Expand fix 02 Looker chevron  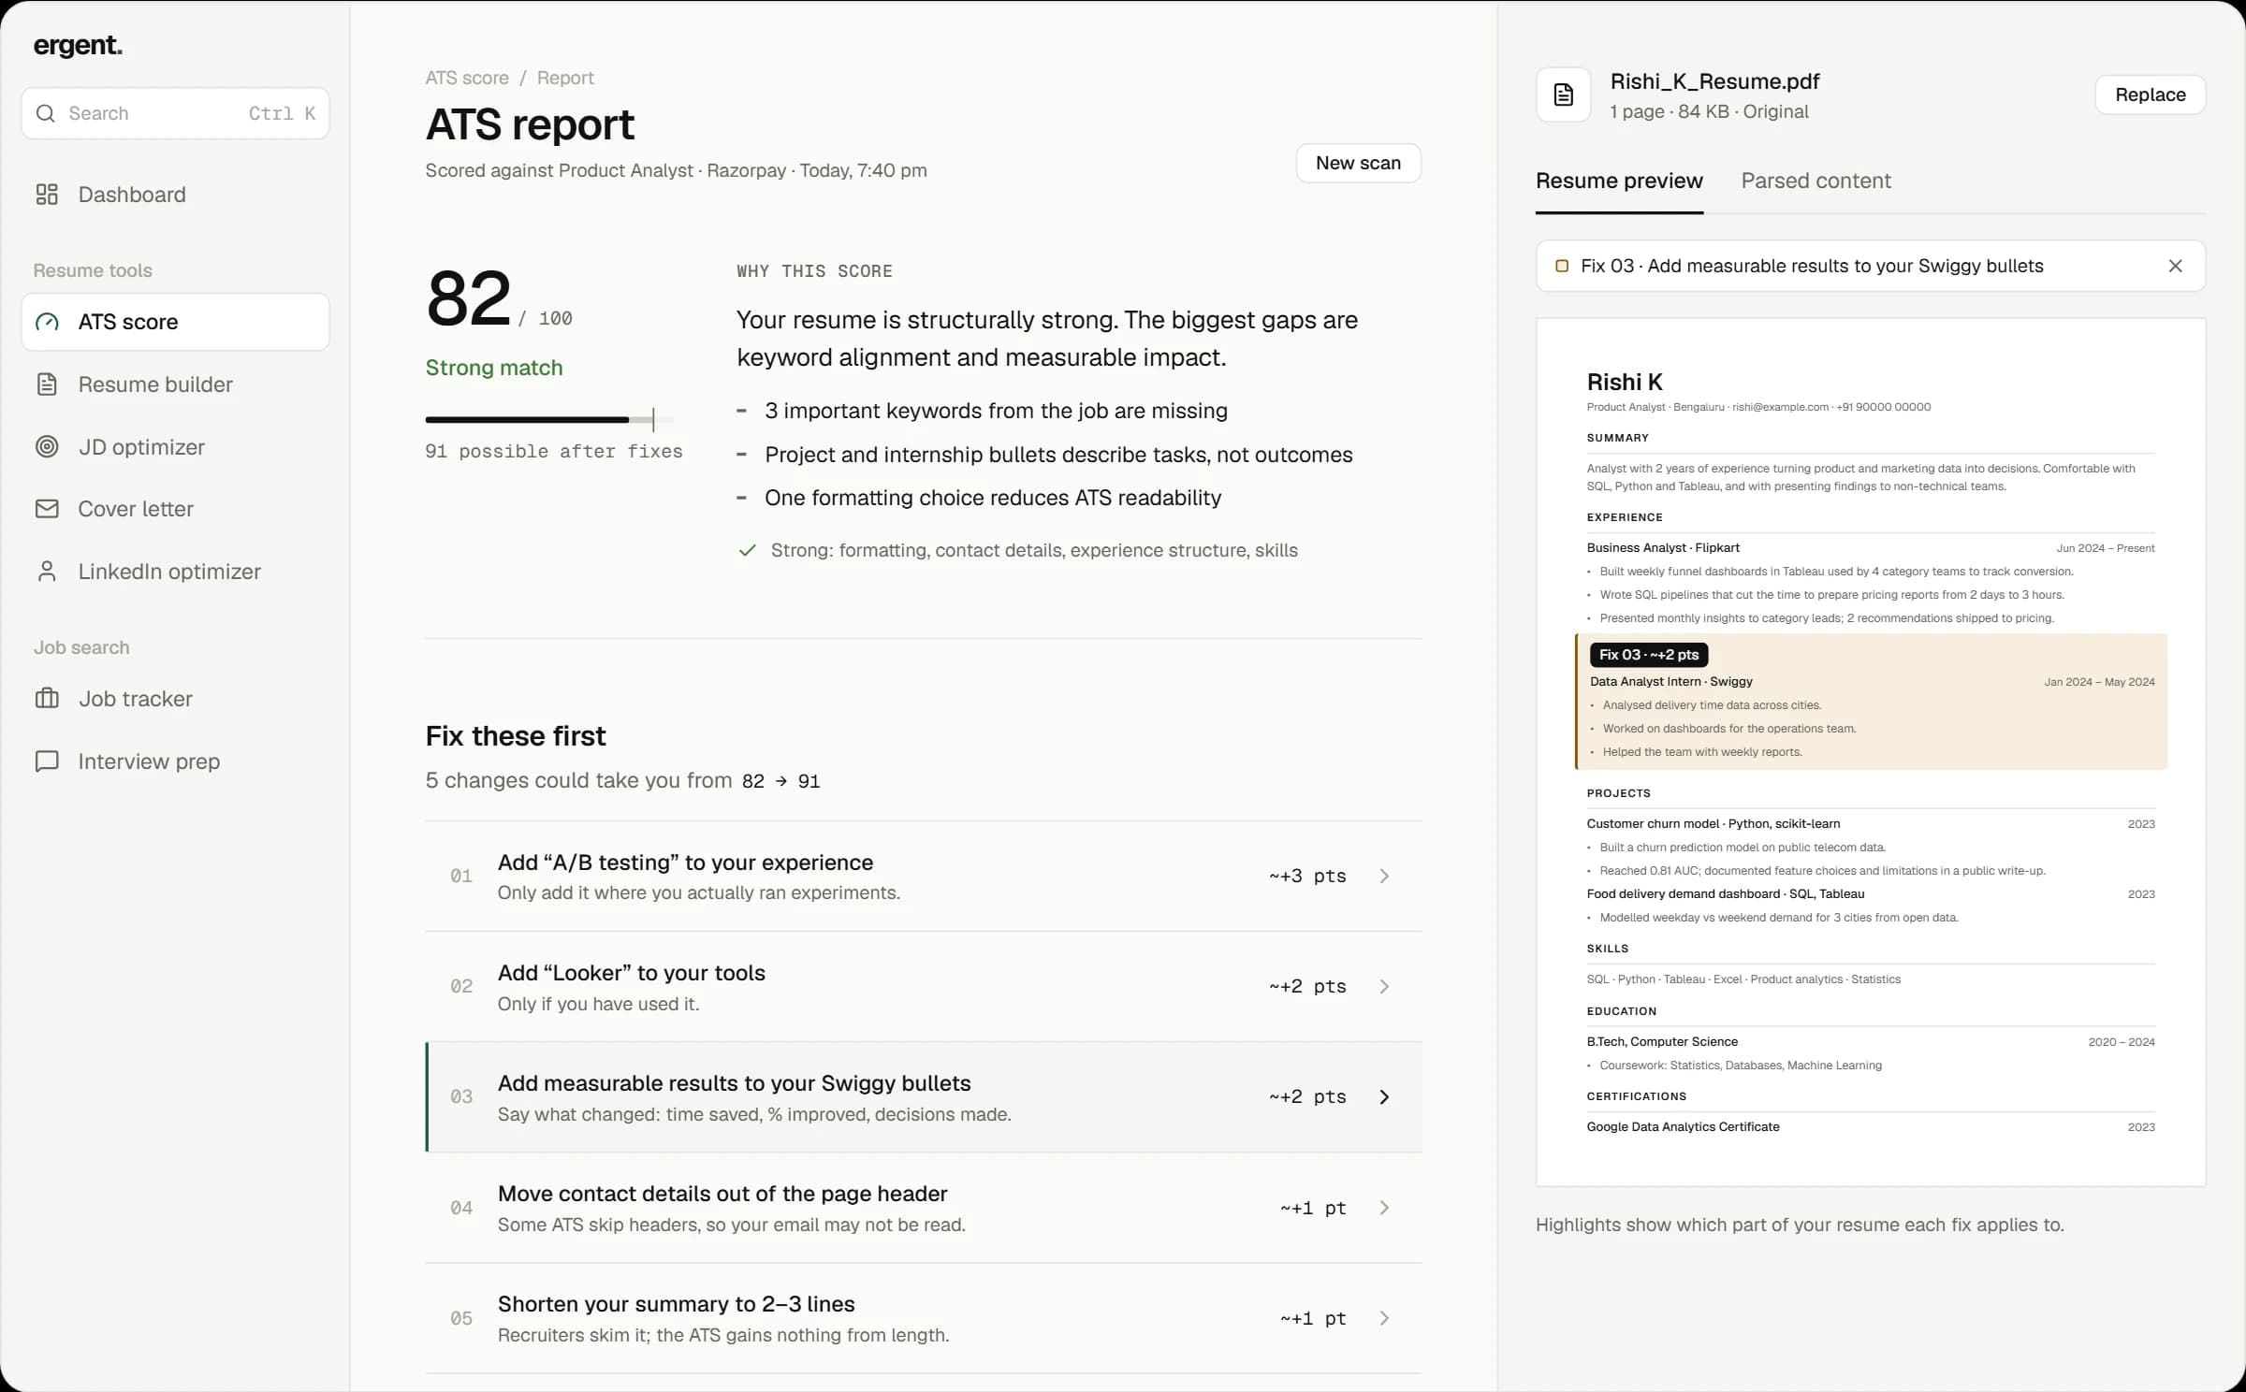pyautogui.click(x=1384, y=986)
